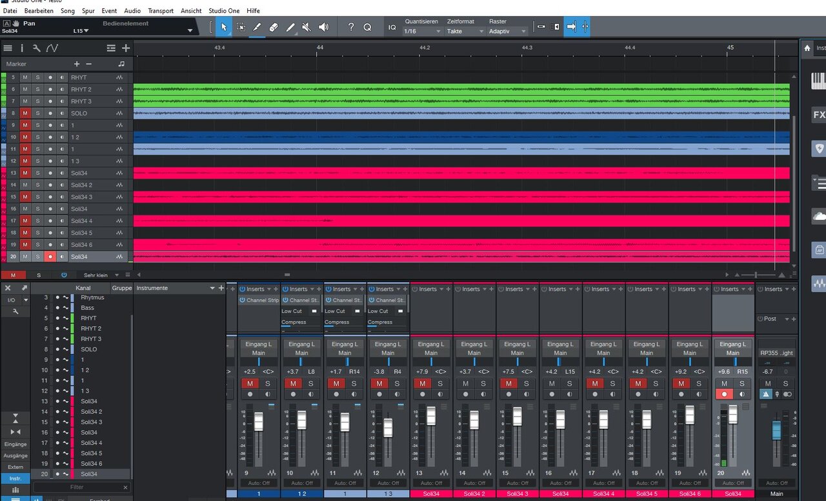Click the add tracks plus icon
Image resolution: width=826 pixels, height=501 pixels.
[x=126, y=48]
